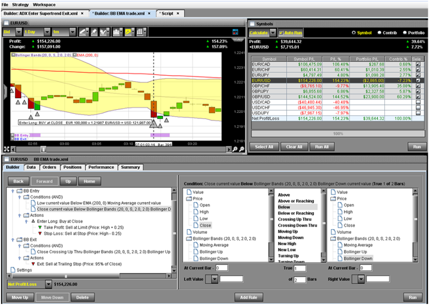Image resolution: width=429 pixels, height=305 pixels.
Task: Select the Contrib radio button
Action: [x=379, y=32]
